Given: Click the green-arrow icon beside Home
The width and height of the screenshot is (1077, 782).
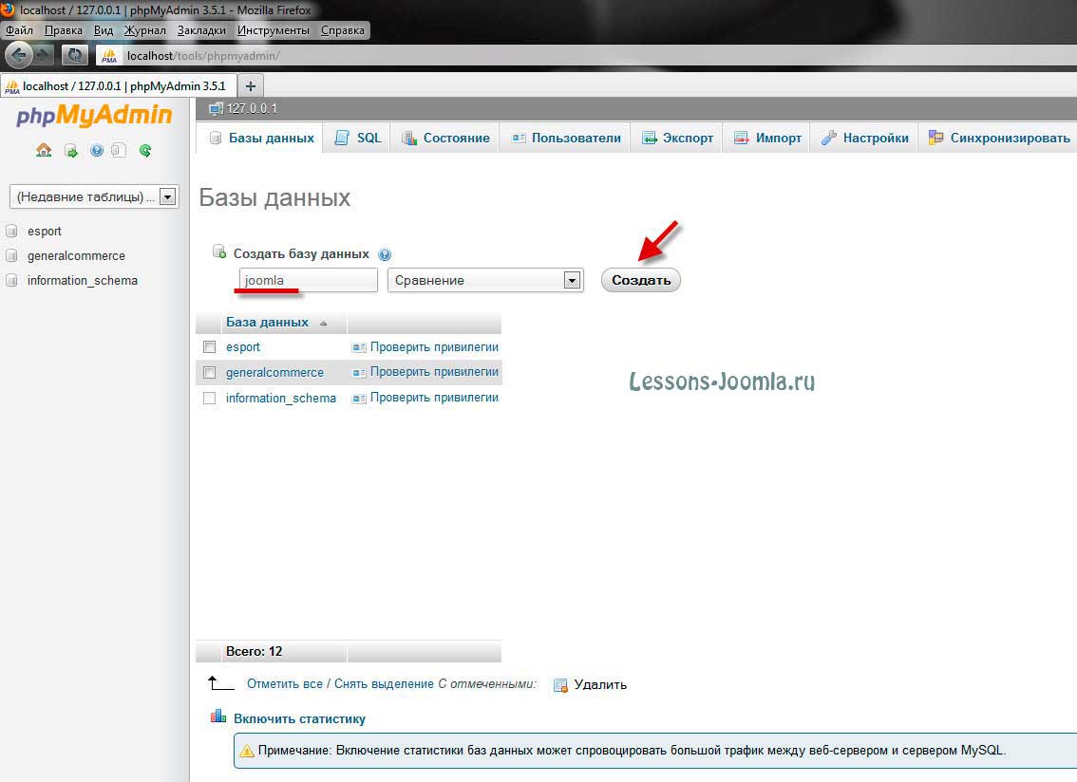Looking at the screenshot, I should point(70,150).
